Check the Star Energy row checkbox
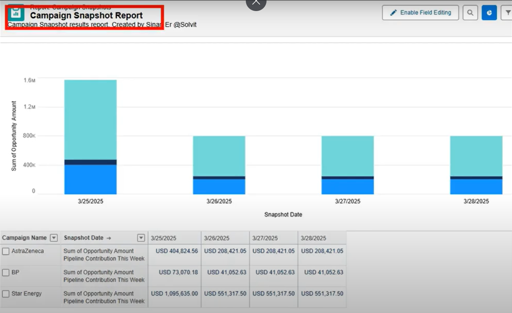The width and height of the screenshot is (512, 313). (6, 294)
